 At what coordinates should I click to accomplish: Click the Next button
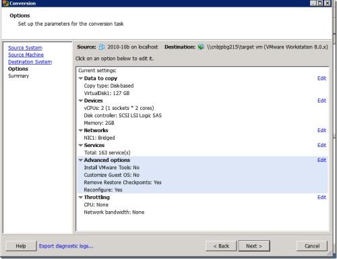click(254, 246)
